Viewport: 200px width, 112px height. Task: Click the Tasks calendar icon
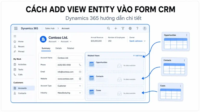point(15,69)
